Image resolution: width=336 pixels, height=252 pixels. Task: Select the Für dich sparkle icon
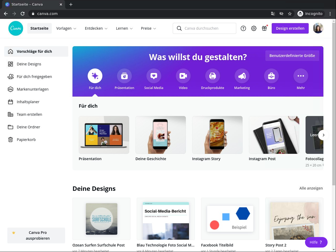(95, 76)
